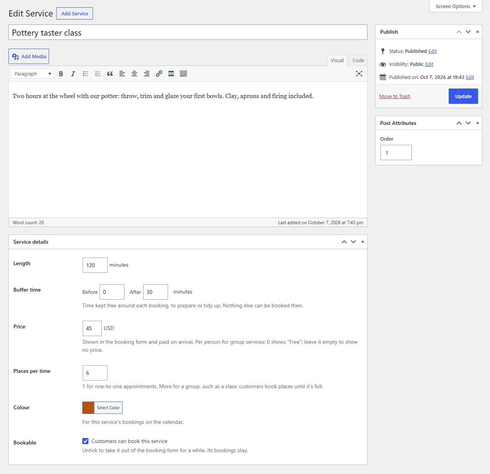Click the Update button
Viewport: 490px width, 474px height.
click(x=463, y=96)
